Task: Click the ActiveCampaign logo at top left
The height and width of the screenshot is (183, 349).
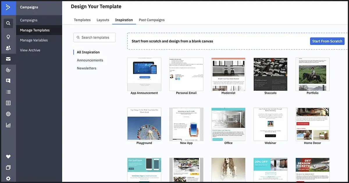Action: [8, 7]
